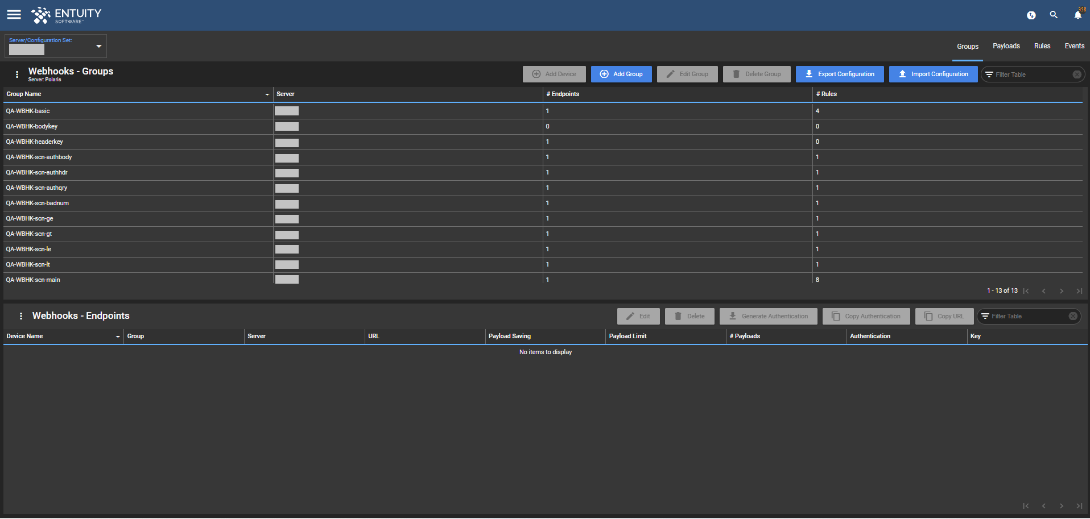Select the QA-WBHK-bodykey group row

click(543, 126)
